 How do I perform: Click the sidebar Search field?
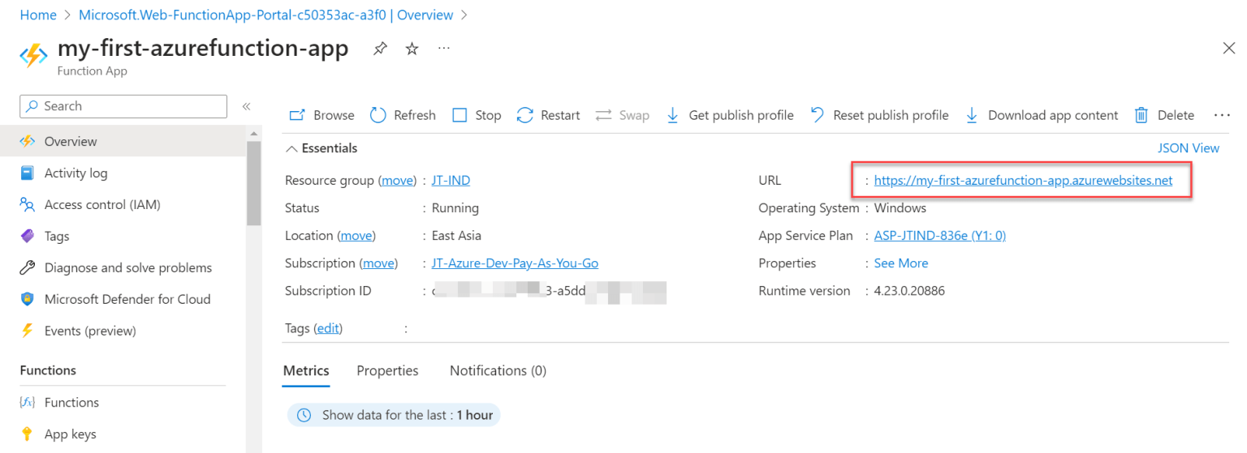coord(123,106)
